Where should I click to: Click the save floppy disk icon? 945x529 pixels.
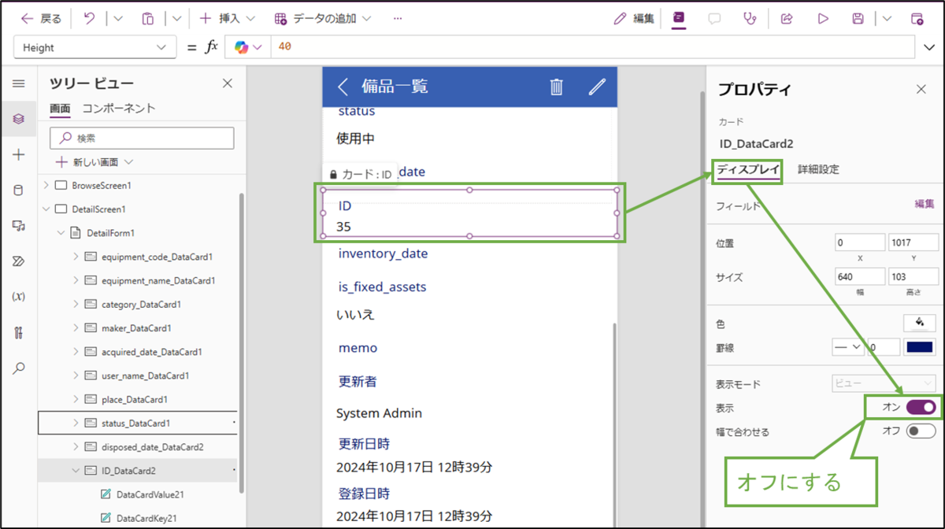[x=858, y=18]
